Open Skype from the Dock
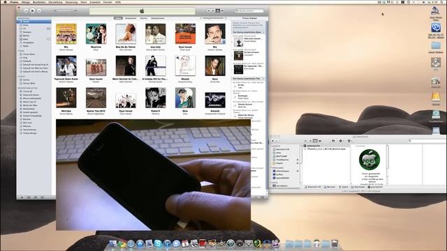The height and width of the screenshot is (251, 447). (x=158, y=243)
